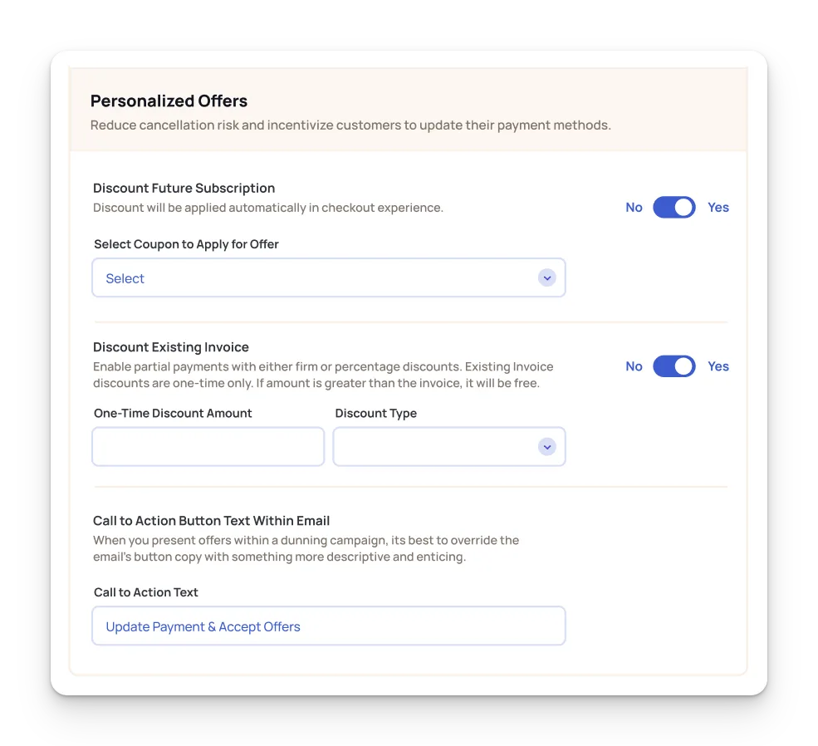Viewport: 818px width, 746px height.
Task: Click the chevron icon in the coupon Select dropdown
Action: 546,278
